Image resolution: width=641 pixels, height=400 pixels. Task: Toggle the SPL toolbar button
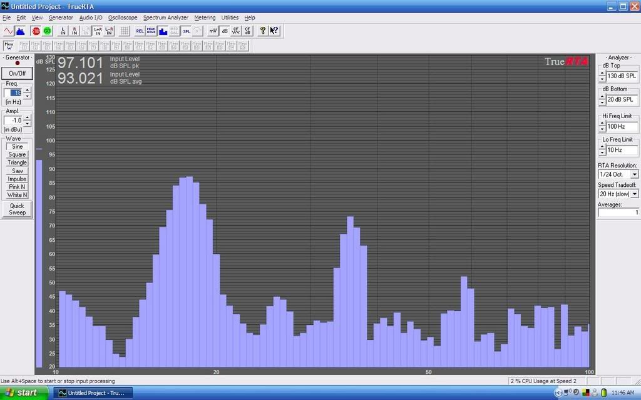click(187, 31)
